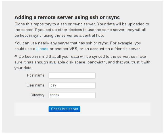Click the User name label

point(35,85)
